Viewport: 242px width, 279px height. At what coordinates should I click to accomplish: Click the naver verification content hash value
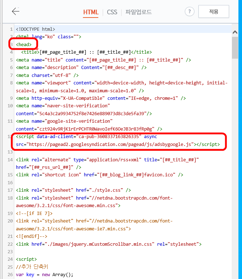[x=92, y=113]
